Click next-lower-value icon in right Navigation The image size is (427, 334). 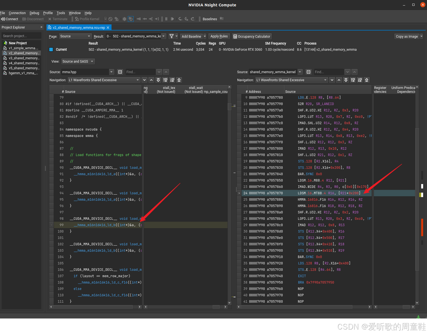click(360, 80)
